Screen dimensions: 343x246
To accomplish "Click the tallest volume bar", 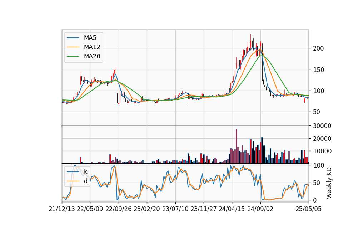I will click(x=237, y=146).
